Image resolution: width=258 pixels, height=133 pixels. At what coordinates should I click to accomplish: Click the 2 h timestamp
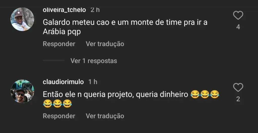click(95, 10)
